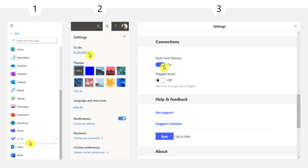Choose the palm trees sunset theme

[x=110, y=71]
